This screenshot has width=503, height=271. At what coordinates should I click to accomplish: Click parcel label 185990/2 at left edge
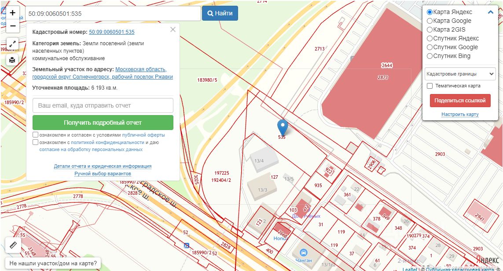14,102
